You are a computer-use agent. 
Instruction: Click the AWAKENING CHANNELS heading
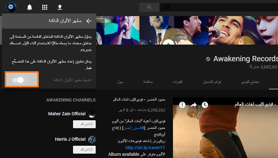(71, 100)
